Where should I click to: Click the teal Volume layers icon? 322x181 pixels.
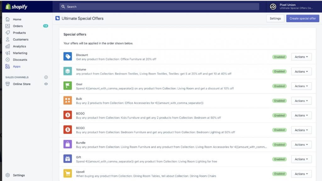[68, 71]
